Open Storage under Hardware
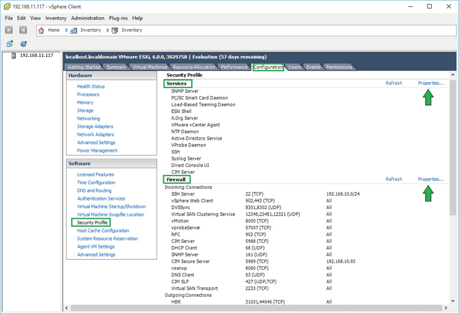The image size is (459, 314). pos(85,111)
